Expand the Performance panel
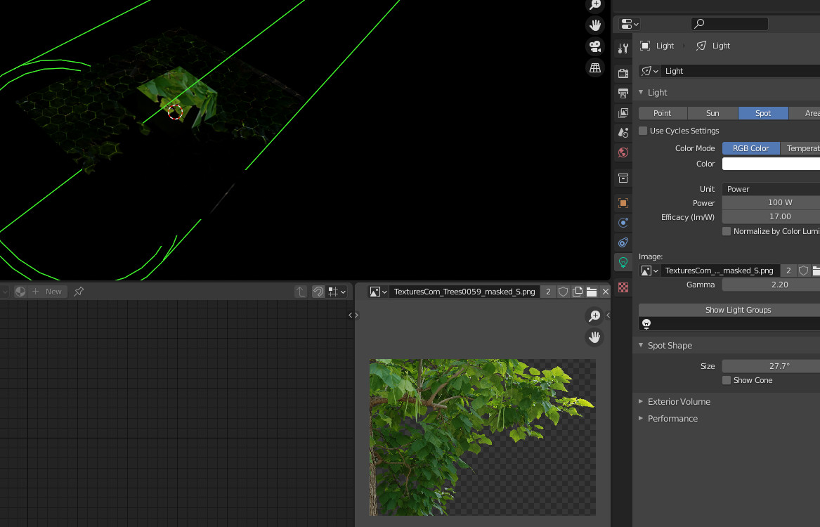This screenshot has height=527, width=820. [672, 419]
